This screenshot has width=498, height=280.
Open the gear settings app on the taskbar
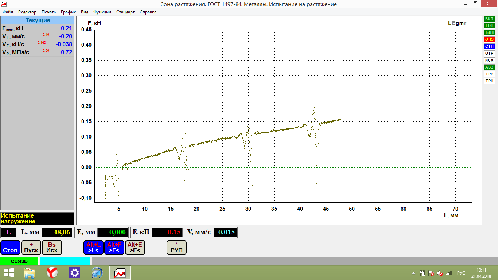click(x=75, y=273)
